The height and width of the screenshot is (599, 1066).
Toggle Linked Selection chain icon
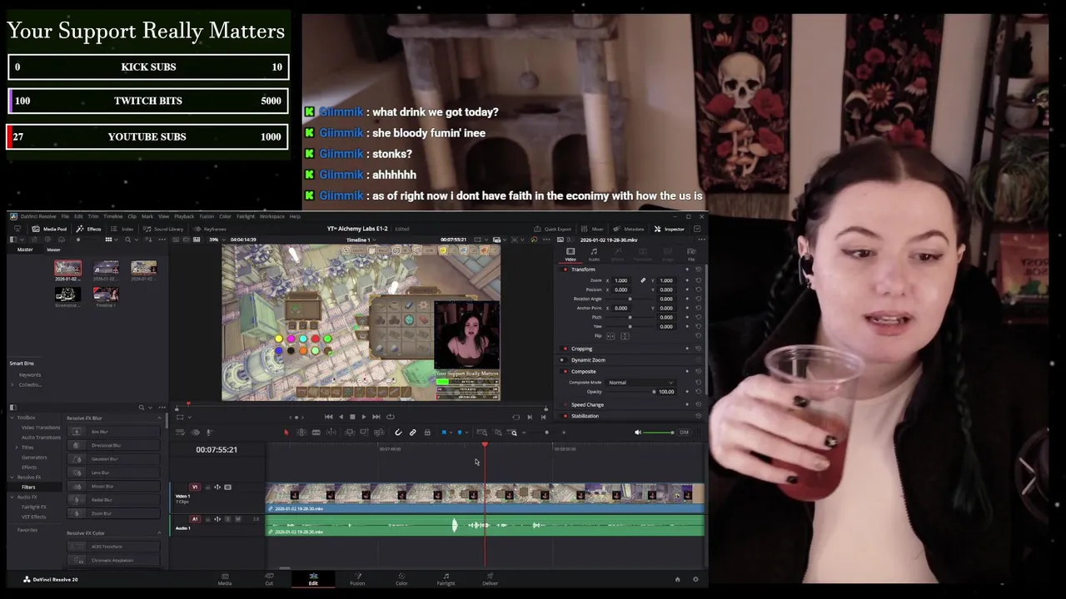pos(412,433)
